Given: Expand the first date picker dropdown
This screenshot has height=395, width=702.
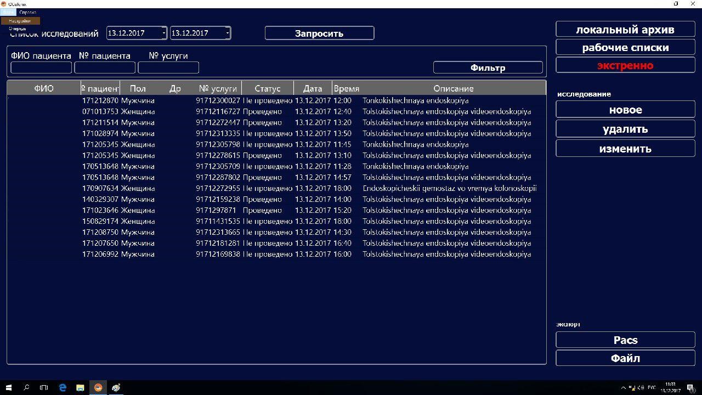Looking at the screenshot, I should tap(163, 33).
